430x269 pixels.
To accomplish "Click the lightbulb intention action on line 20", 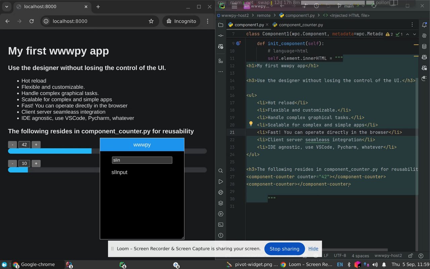I will coord(251,124).
